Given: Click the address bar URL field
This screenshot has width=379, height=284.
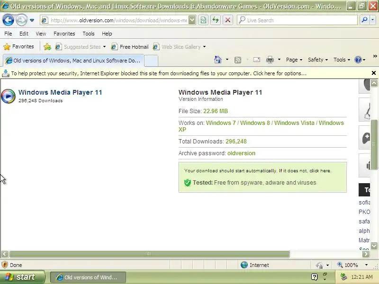Looking at the screenshot, I should [115, 20].
